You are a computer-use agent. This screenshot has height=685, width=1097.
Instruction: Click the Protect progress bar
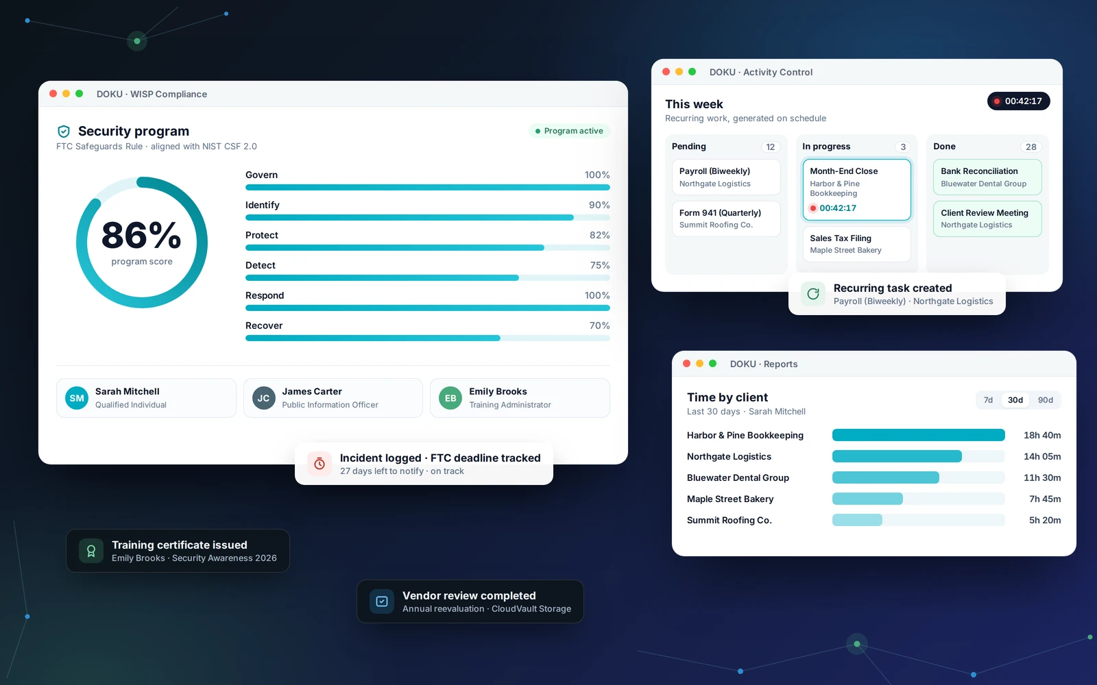pyautogui.click(x=428, y=248)
